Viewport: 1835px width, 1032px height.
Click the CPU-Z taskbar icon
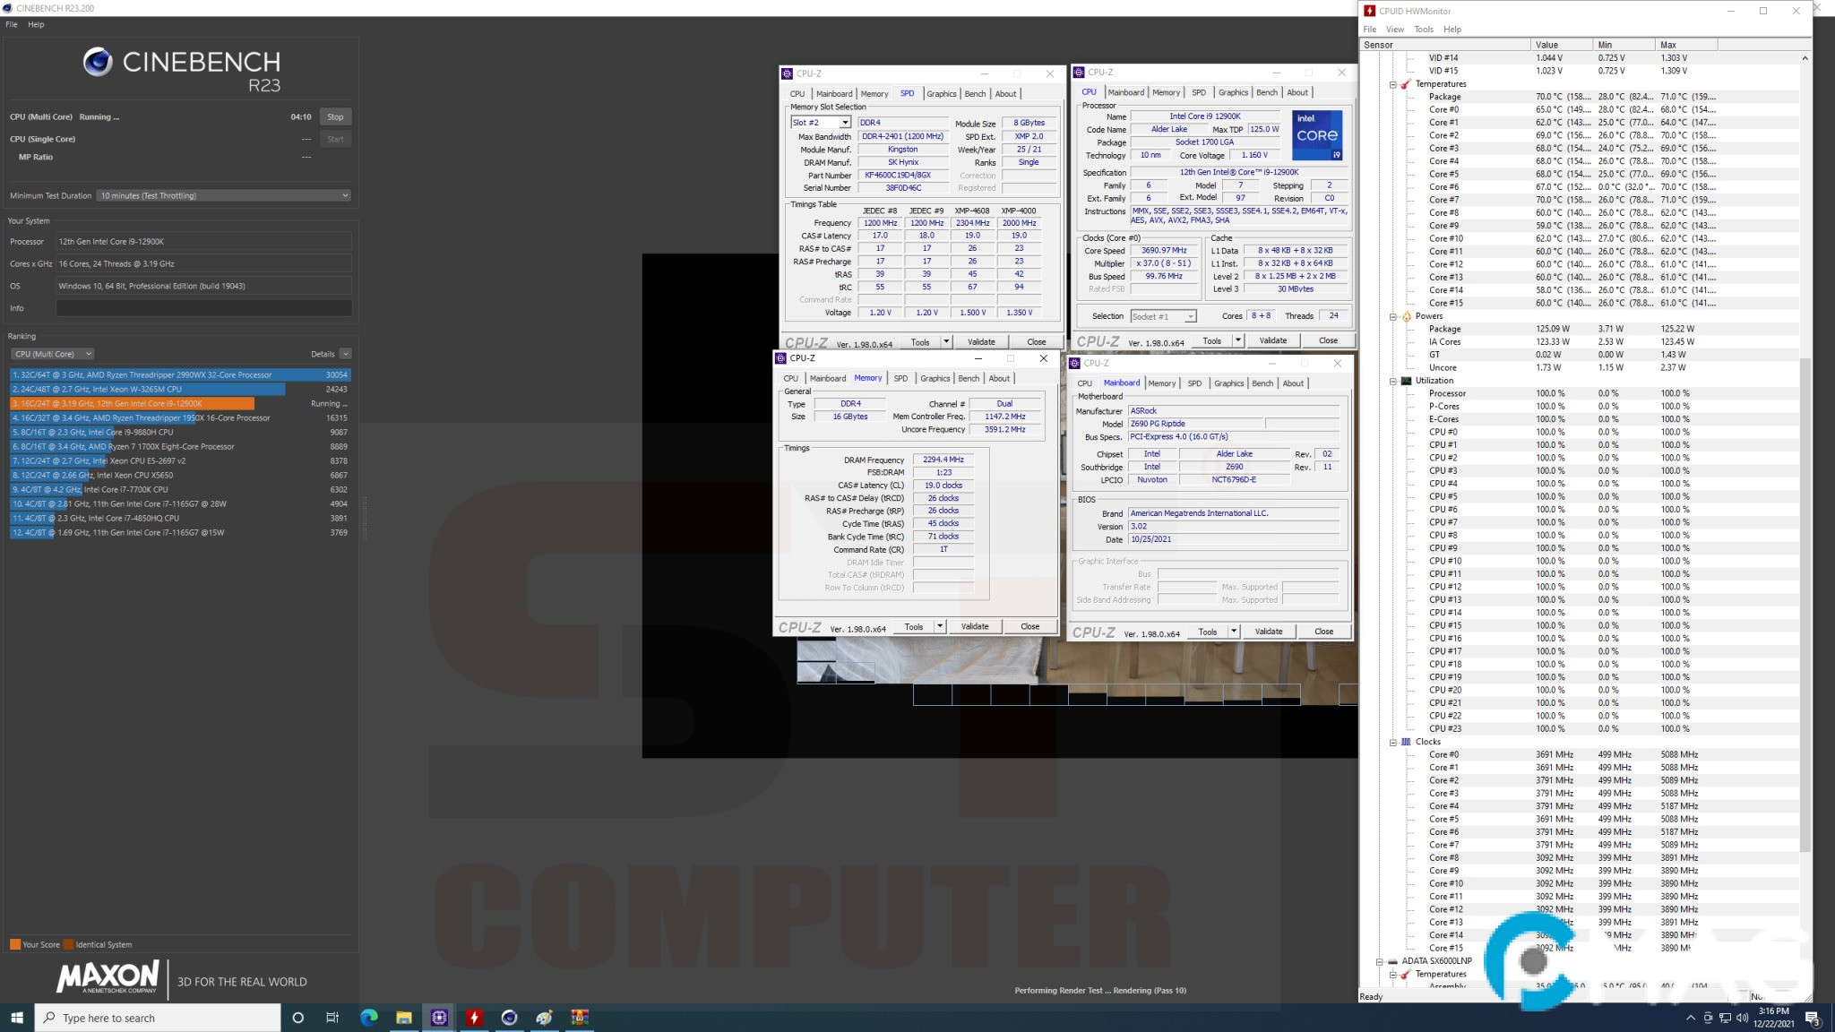pos(439,1018)
